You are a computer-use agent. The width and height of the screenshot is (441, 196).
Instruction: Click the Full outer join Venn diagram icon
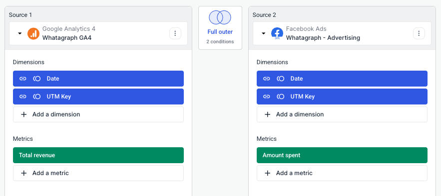click(220, 17)
